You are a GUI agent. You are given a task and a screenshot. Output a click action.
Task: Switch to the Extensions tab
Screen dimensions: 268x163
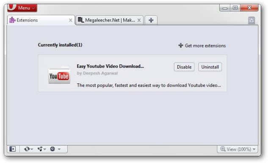coord(41,20)
